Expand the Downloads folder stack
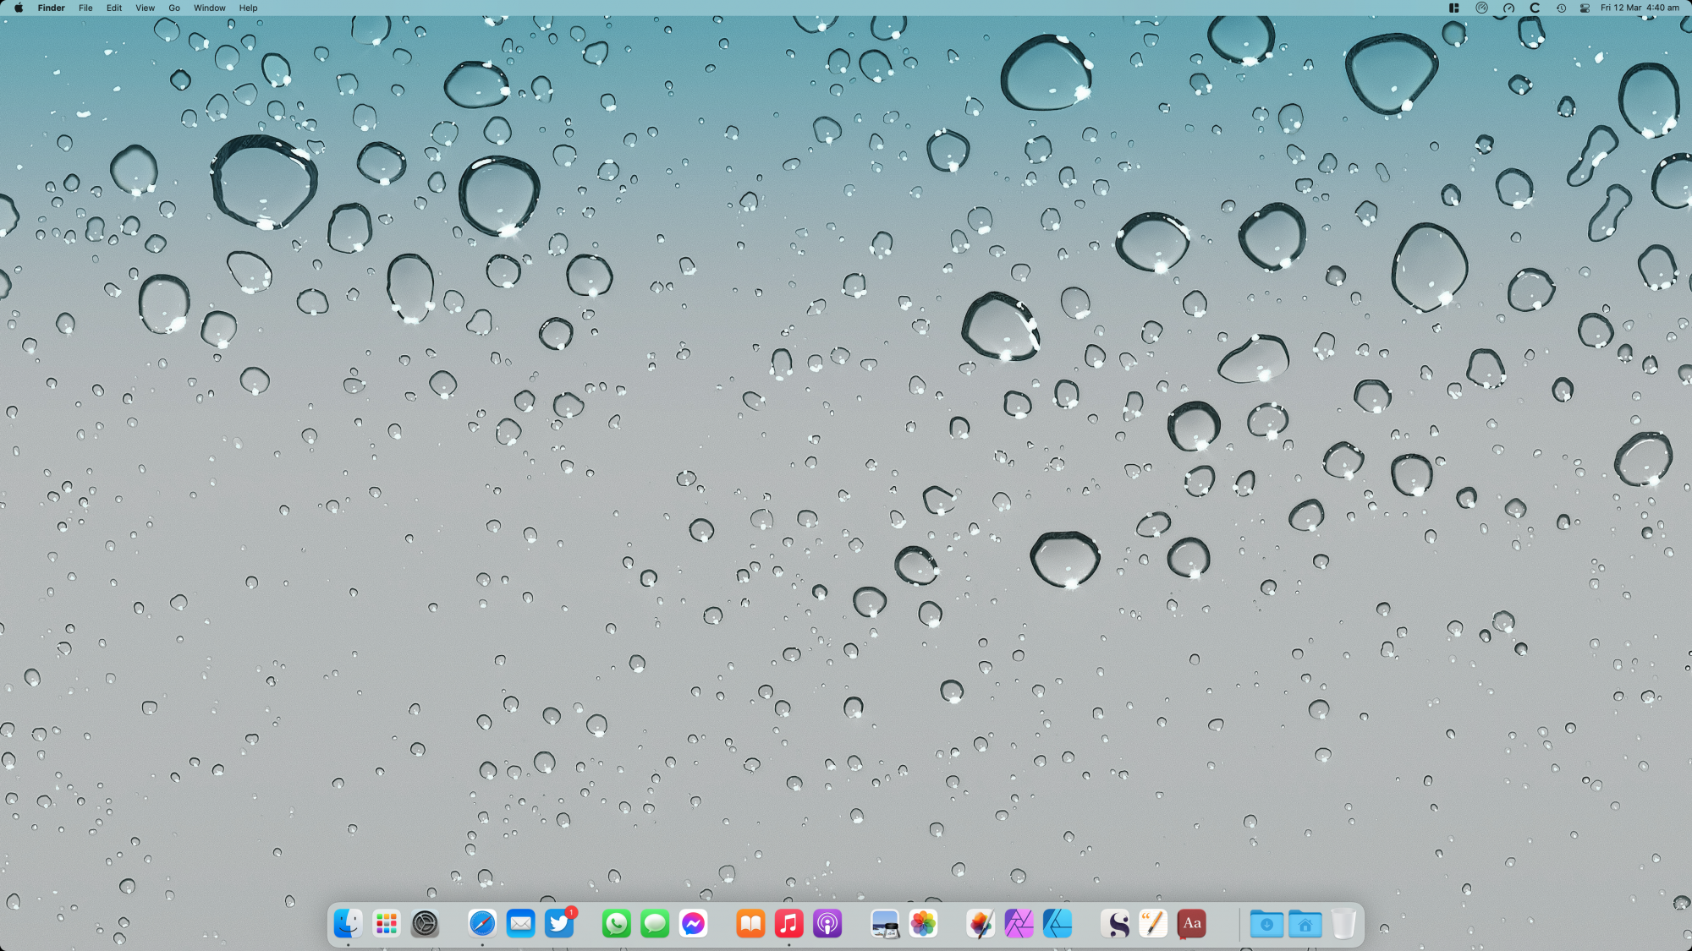1692x951 pixels. point(1266,923)
